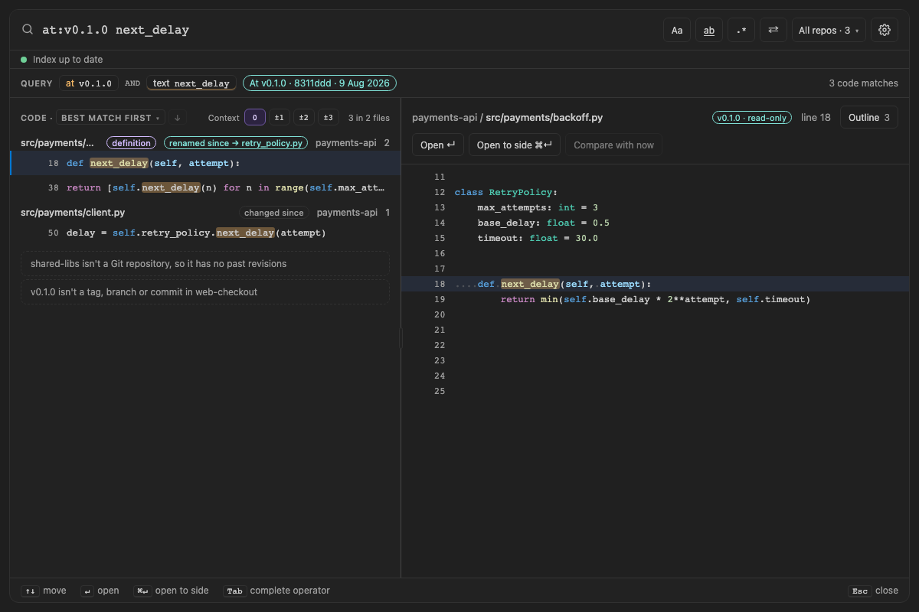Viewport: 919px width, 612px height.
Task: Click Open to side button
Action: click(515, 145)
